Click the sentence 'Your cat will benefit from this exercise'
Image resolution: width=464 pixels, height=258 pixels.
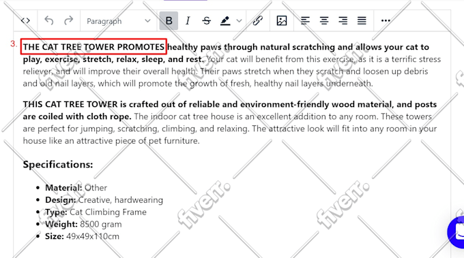[x=280, y=59]
